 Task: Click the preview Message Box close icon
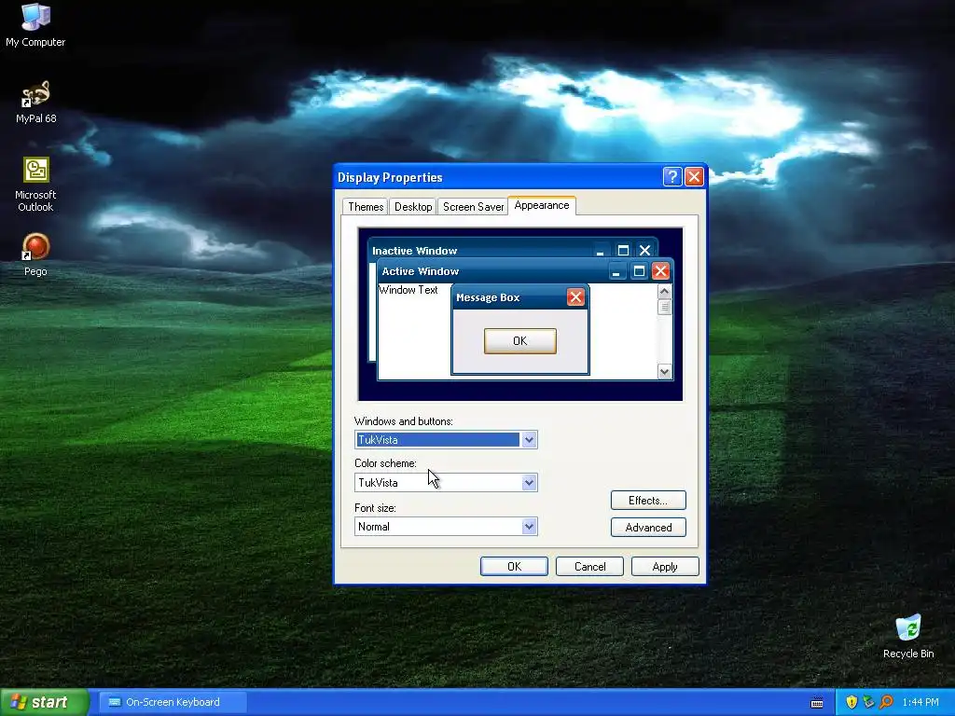(x=575, y=297)
